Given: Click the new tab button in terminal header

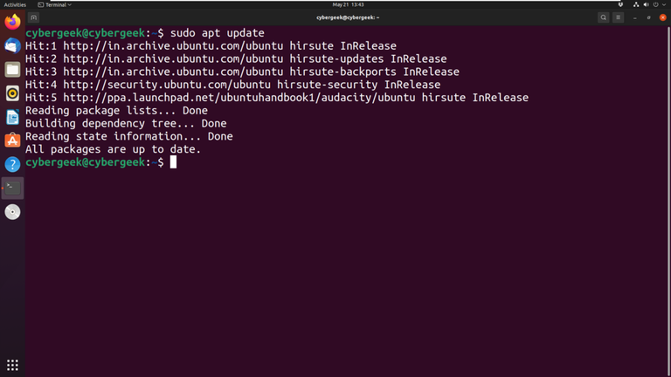Looking at the screenshot, I should (34, 17).
